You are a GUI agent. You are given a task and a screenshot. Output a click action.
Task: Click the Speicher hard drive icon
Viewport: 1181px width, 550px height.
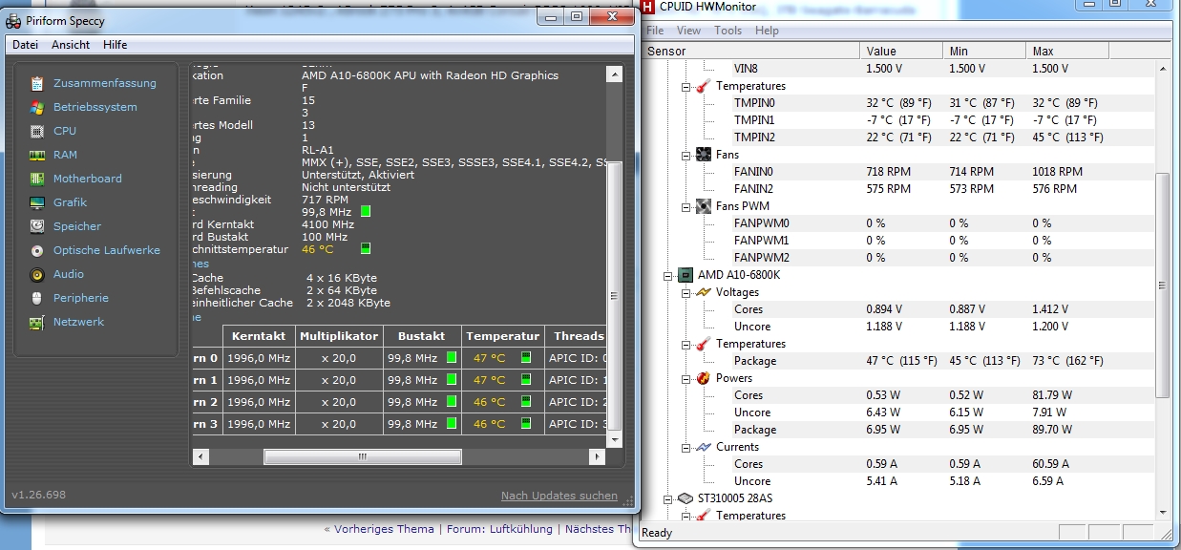point(37,226)
